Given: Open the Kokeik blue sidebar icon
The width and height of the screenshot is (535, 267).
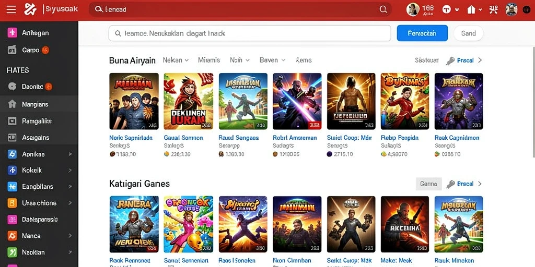Looking at the screenshot, I should click(x=12, y=170).
